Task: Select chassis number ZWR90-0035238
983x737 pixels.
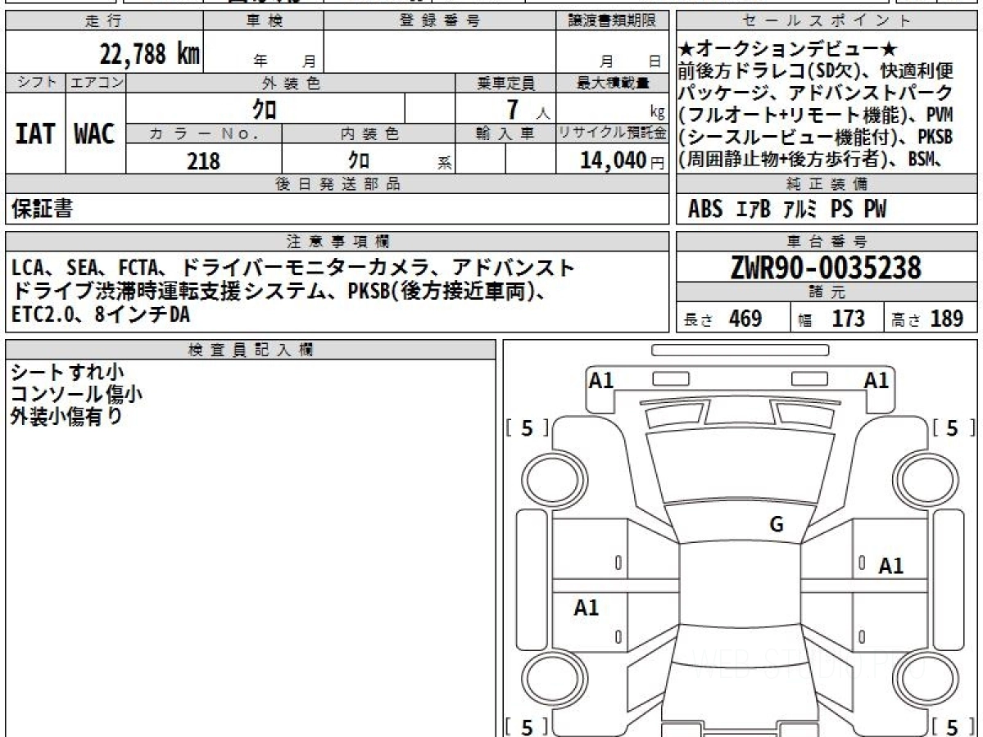Action: tap(826, 268)
